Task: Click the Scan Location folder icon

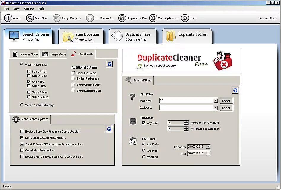Action: coord(68,37)
